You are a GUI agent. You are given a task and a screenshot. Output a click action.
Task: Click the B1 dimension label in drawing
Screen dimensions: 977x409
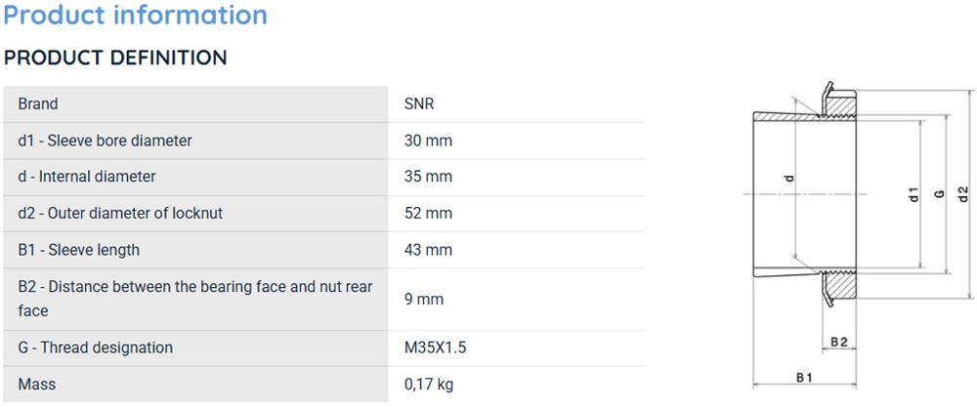(x=804, y=377)
